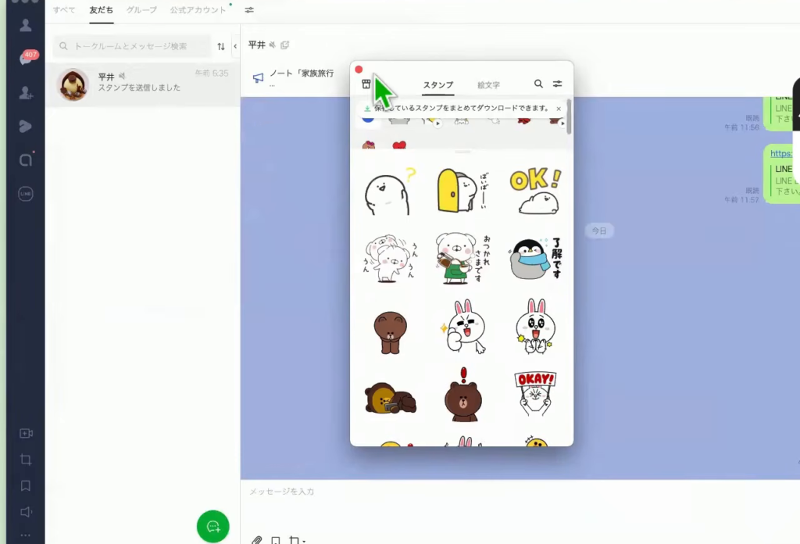Select the グループ chat filter tab
Image resolution: width=800 pixels, height=544 pixels.
141,10
